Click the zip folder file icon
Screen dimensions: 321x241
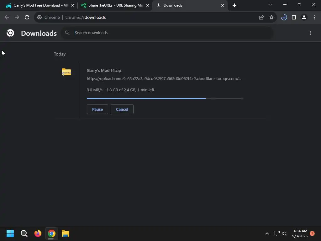coord(66,72)
